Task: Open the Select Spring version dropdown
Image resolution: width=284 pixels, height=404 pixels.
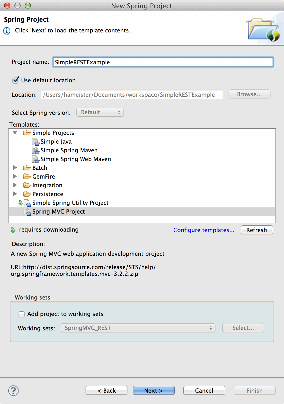Action: click(x=100, y=112)
